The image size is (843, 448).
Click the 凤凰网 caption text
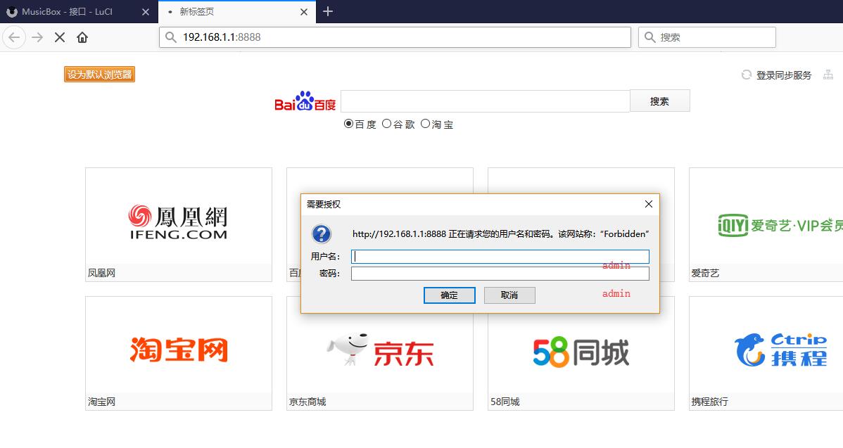tap(101, 273)
